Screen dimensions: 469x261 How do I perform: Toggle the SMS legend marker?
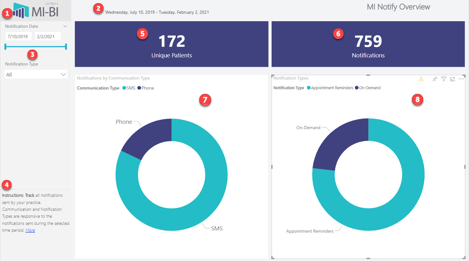coord(124,88)
